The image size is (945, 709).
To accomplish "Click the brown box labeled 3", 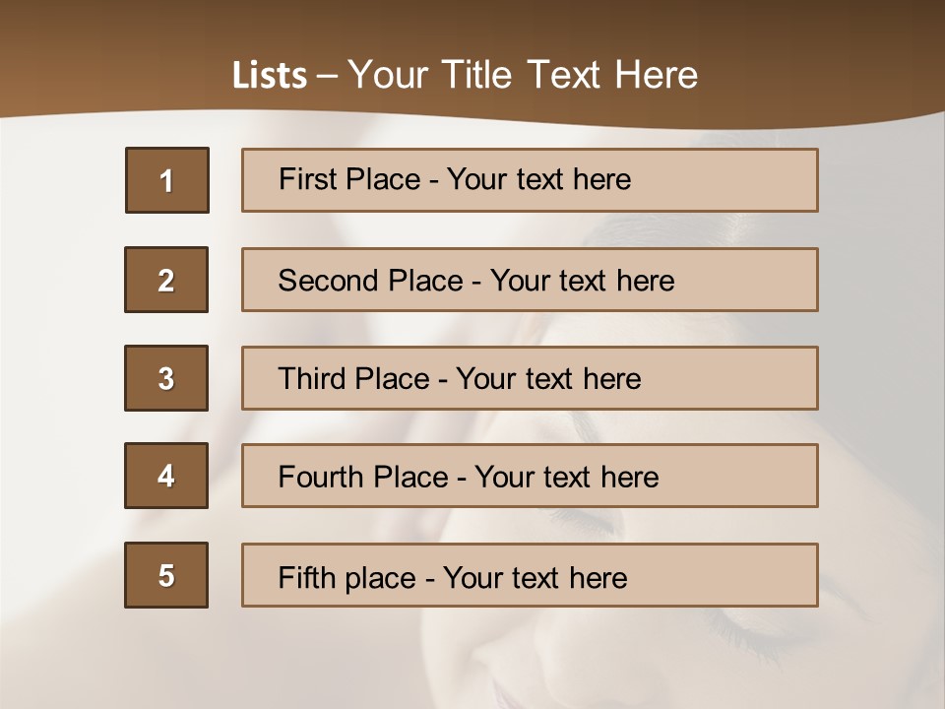I will click(166, 378).
